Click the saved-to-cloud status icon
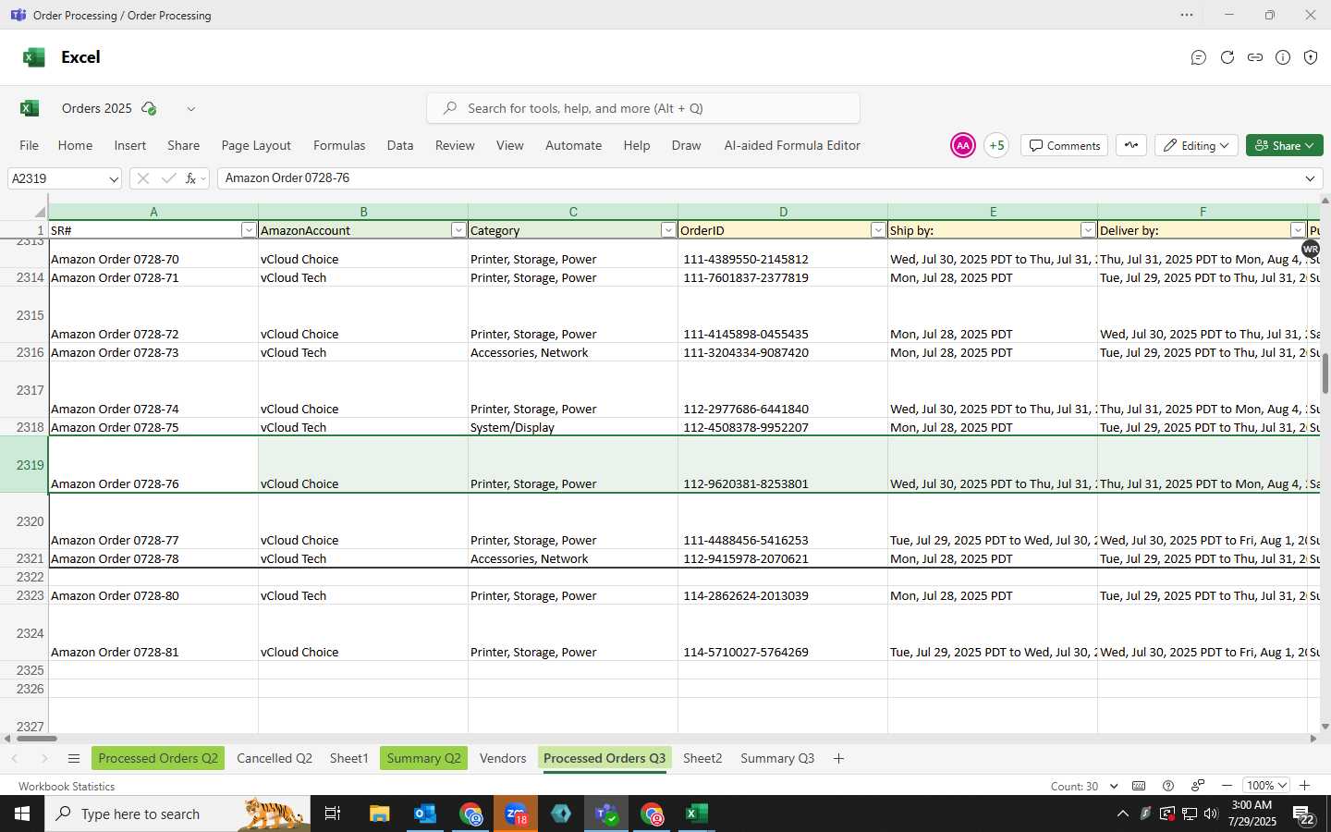The height and width of the screenshot is (832, 1331). pyautogui.click(x=149, y=108)
